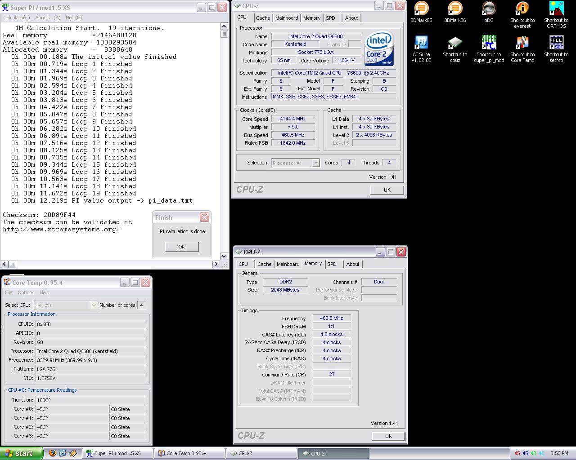Switch to Super PI taskbar button
The image size is (576, 460).
pyautogui.click(x=117, y=453)
